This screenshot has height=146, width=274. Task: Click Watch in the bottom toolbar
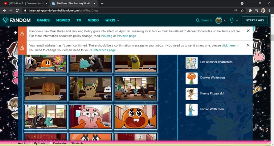point(21,143)
